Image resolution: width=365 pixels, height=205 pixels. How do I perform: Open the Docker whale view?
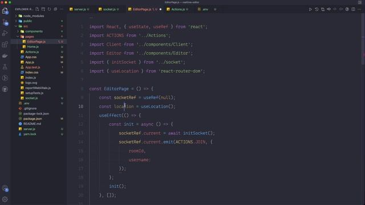click(x=5, y=56)
